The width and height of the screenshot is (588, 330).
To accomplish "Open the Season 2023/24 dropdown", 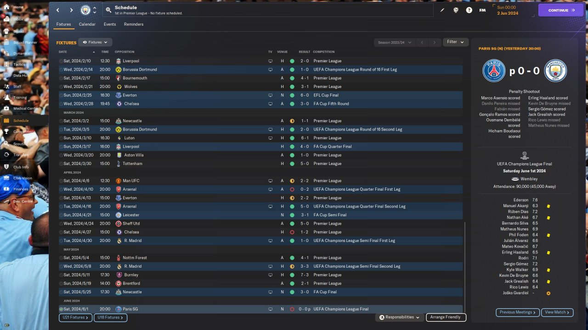I will point(395,43).
